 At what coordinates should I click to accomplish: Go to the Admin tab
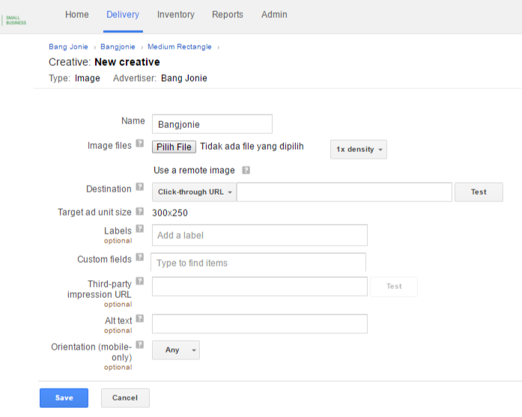(x=274, y=15)
